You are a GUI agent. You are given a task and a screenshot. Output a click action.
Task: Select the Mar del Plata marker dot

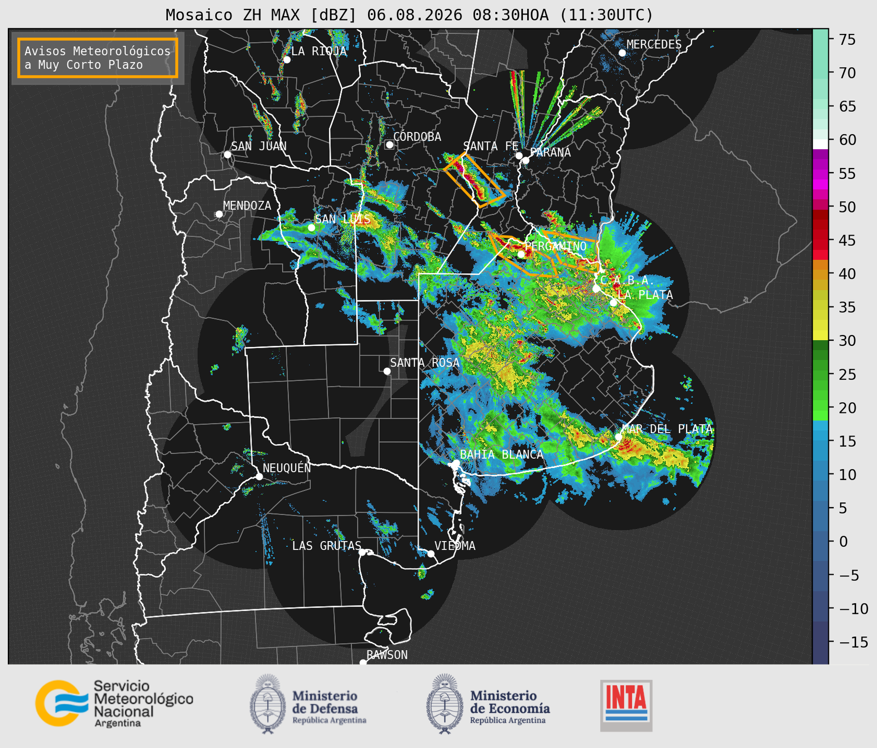click(619, 436)
